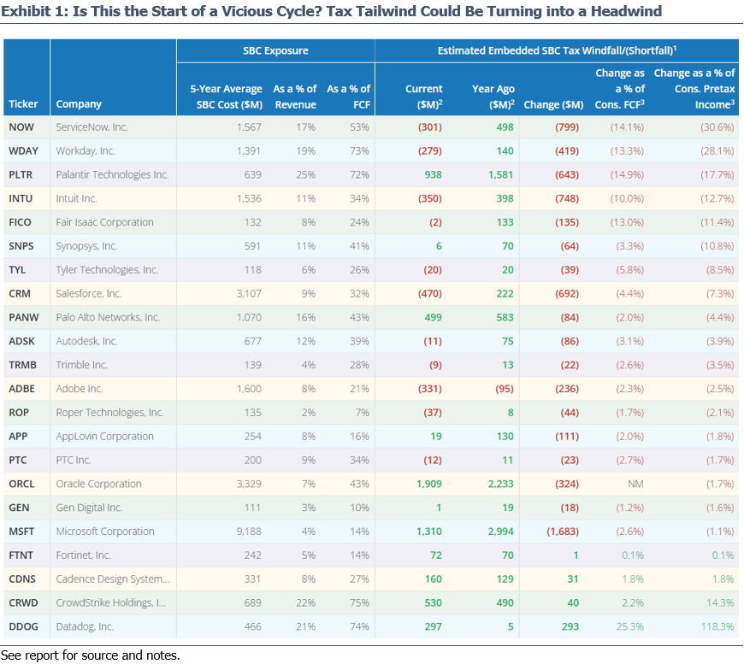Viewport: 744px width, 664px height.
Task: Click the CRWD ticker cell
Action: [x=23, y=602]
